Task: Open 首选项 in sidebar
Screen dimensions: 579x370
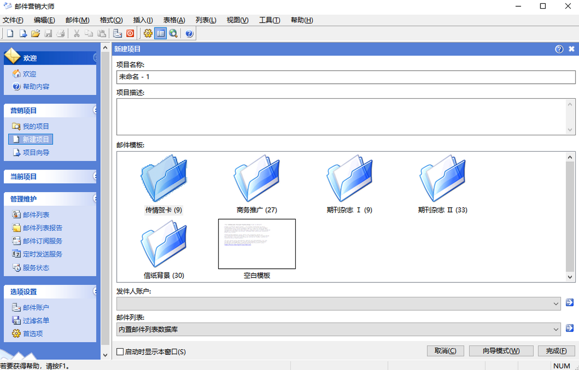Action: click(x=28, y=333)
